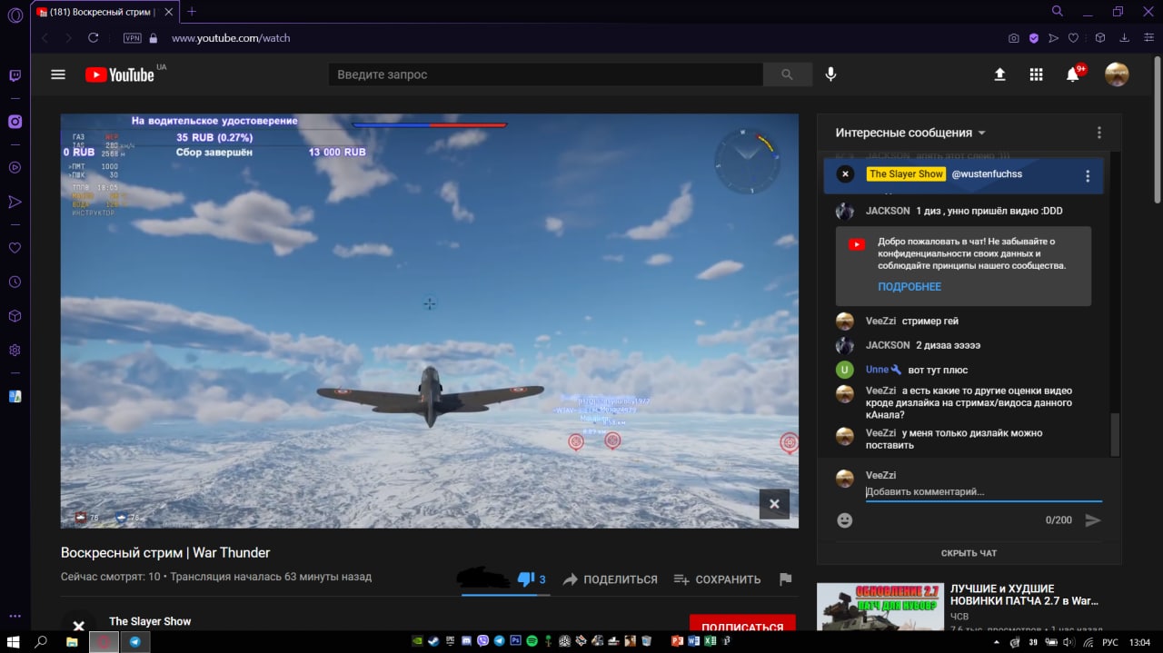Viewport: 1163px width, 653px height.
Task: Click СКРЫТЬ ЧАТ to hide chat
Action: (969, 553)
